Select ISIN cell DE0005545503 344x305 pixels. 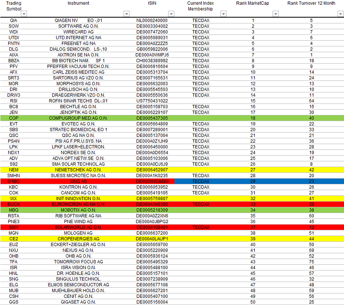[152, 90]
